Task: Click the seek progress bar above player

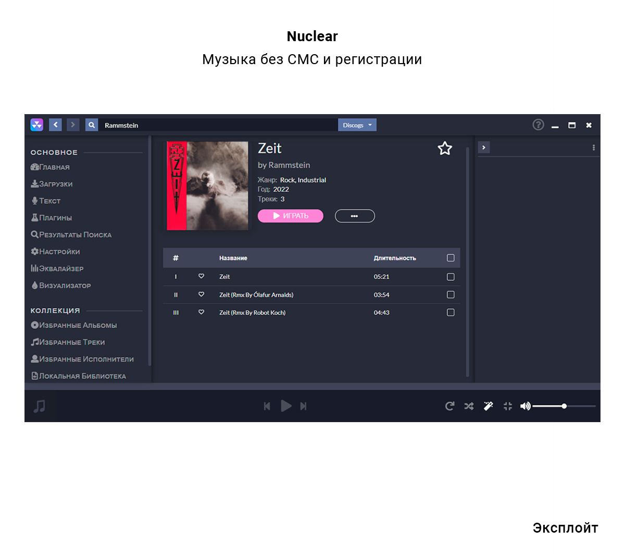Action: pos(312,386)
